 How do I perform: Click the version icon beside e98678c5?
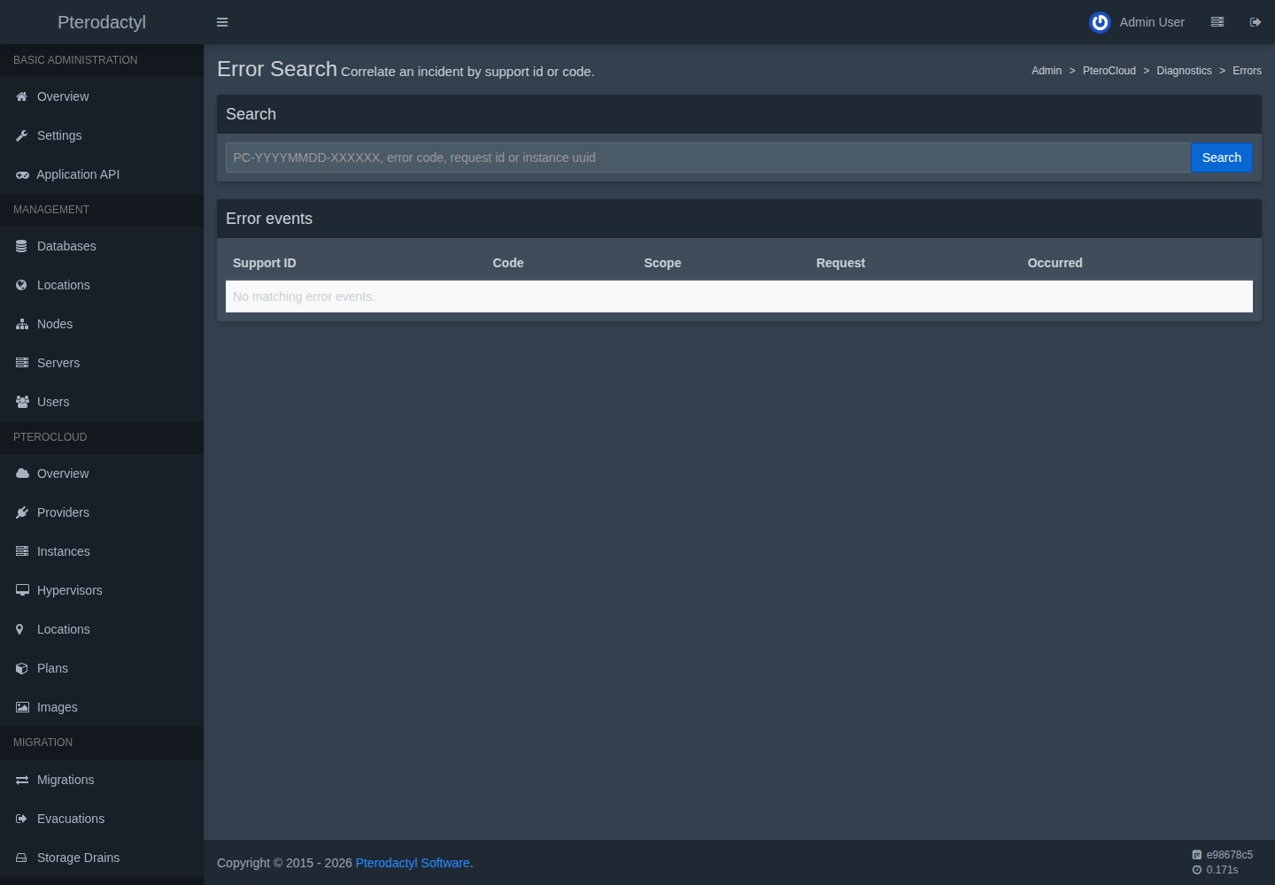tap(1197, 855)
